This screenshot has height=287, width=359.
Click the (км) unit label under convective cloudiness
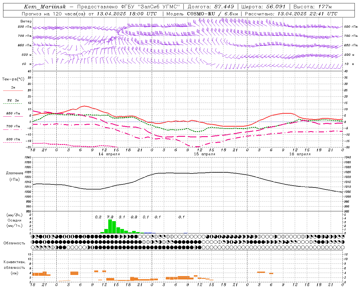(x=15, y=273)
